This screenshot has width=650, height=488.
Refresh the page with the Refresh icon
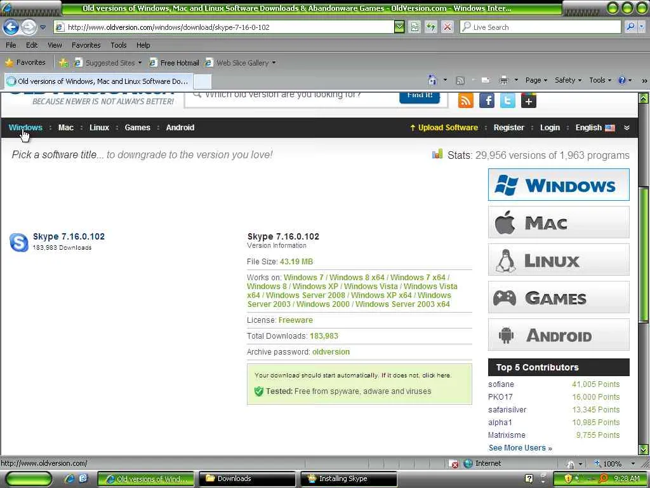tap(431, 27)
